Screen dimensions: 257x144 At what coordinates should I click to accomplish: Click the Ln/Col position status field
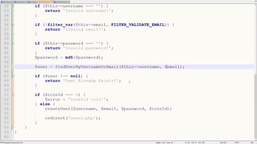coord(195,143)
